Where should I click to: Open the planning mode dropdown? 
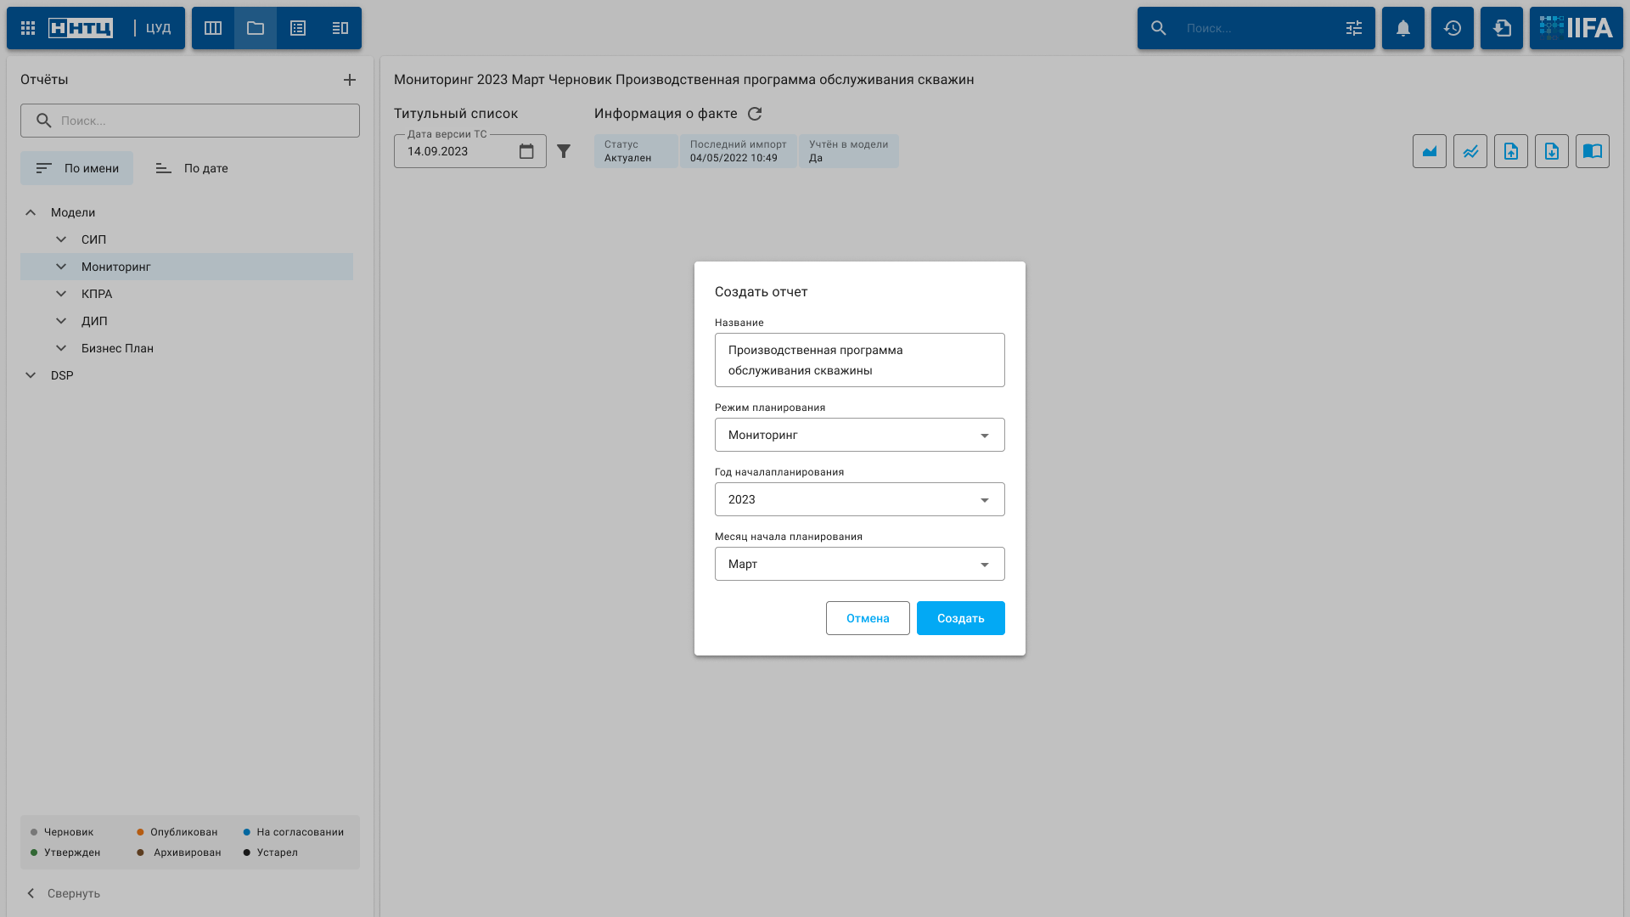tap(859, 435)
